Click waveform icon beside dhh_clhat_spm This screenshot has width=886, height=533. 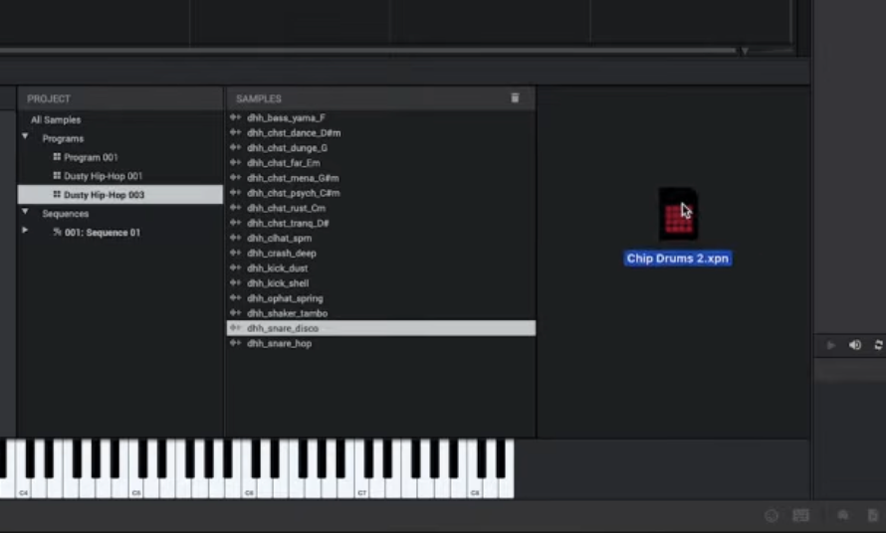[x=236, y=238]
